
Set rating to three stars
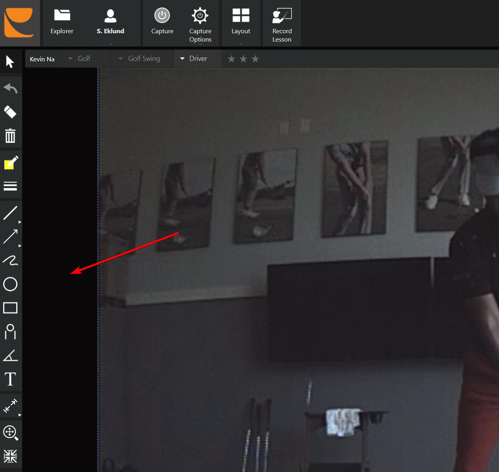tap(255, 59)
